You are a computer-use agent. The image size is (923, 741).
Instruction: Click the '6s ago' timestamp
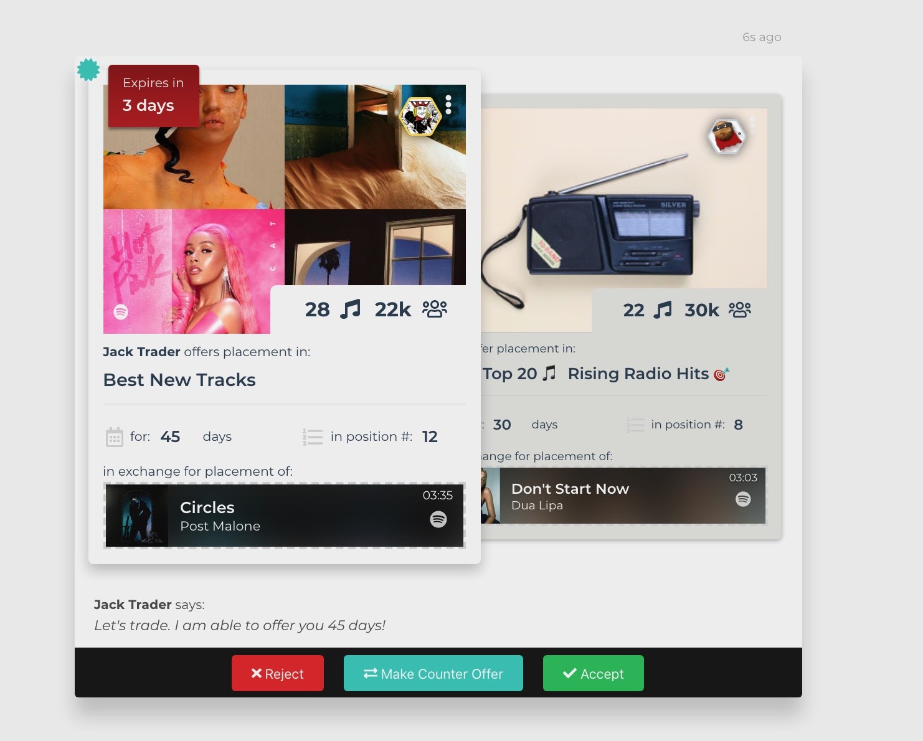pyautogui.click(x=762, y=37)
